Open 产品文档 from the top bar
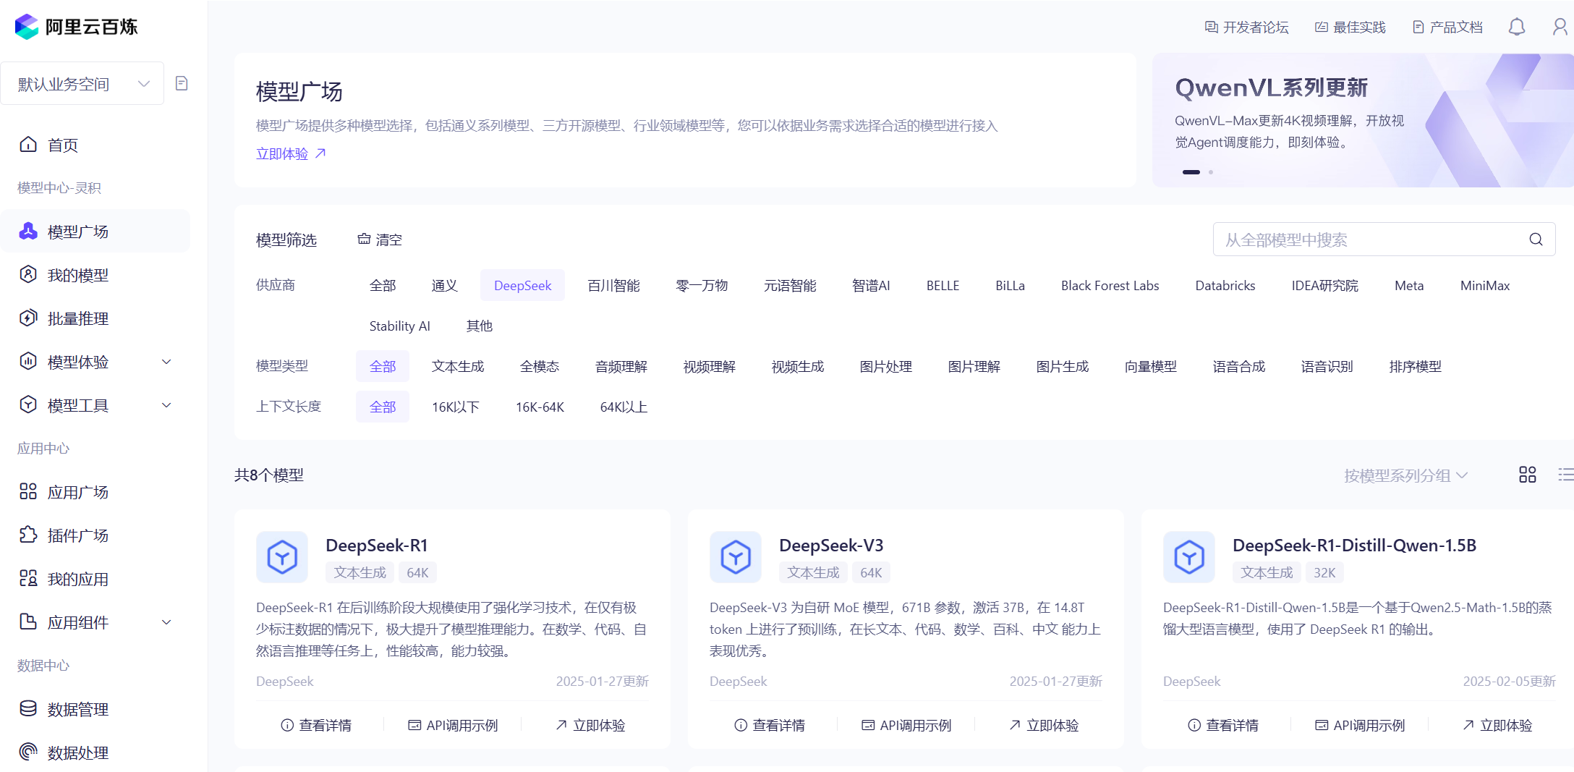The height and width of the screenshot is (772, 1574). pos(1447,27)
